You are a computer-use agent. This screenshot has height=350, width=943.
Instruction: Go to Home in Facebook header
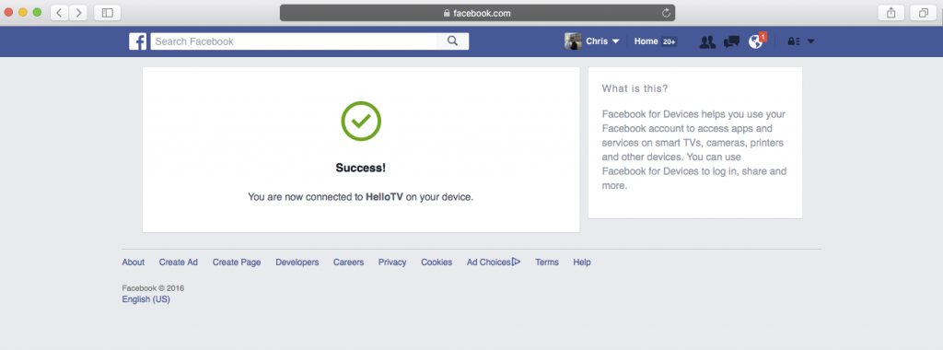tap(646, 41)
